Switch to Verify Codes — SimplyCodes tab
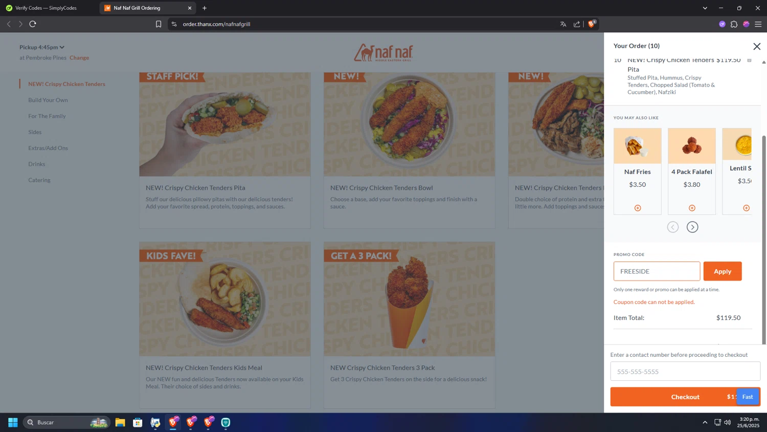Viewport: 767px width, 432px height. click(x=46, y=8)
